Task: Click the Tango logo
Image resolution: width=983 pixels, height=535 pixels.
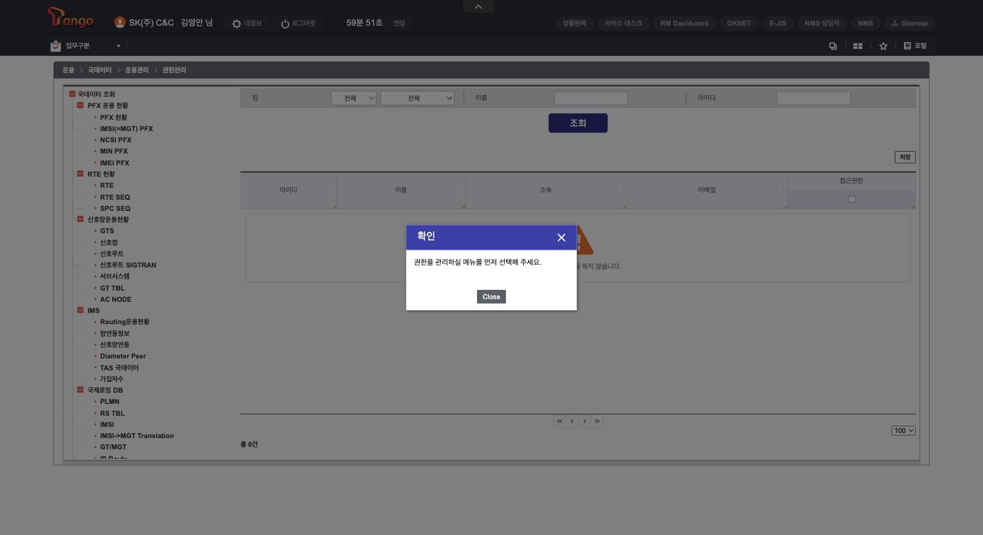Action: point(70,18)
